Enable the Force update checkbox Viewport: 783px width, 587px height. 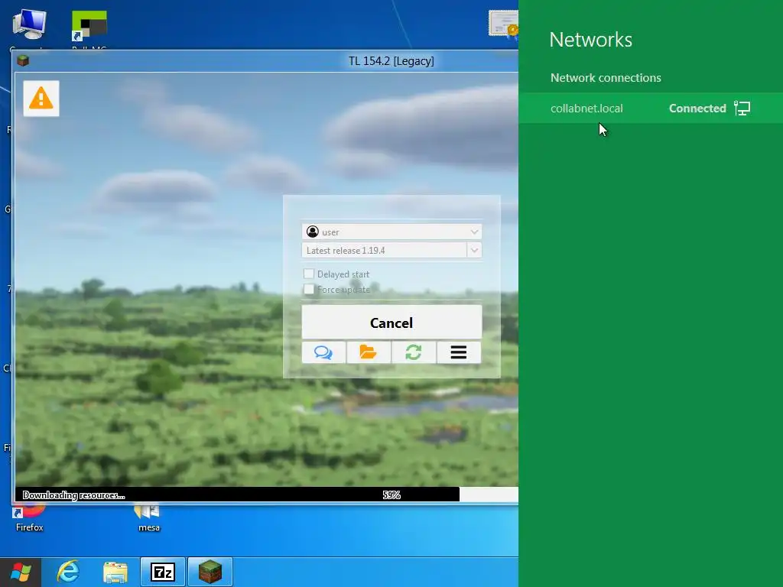click(309, 289)
